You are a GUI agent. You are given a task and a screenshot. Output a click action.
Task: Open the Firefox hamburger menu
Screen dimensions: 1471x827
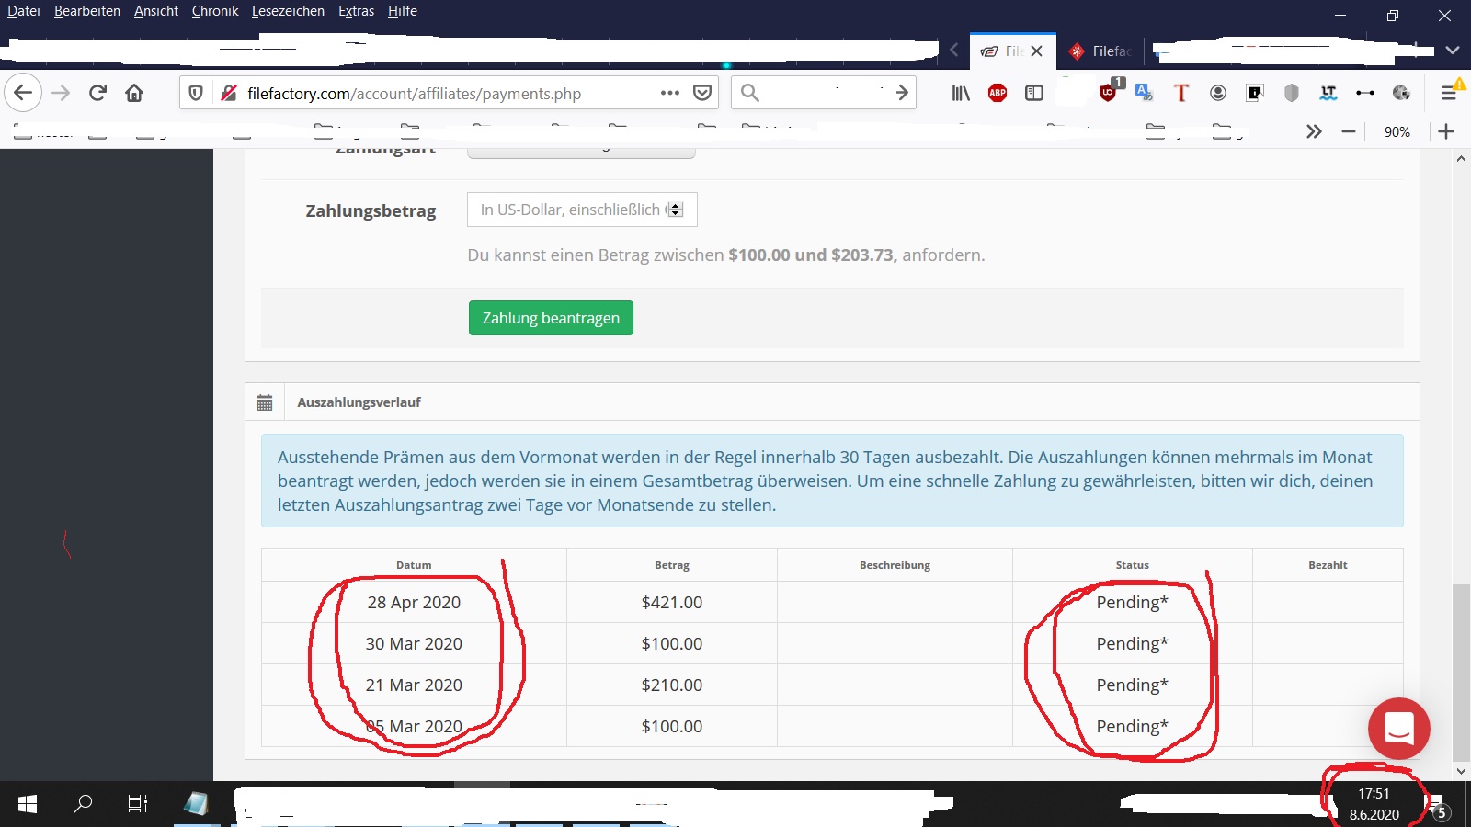click(x=1451, y=93)
